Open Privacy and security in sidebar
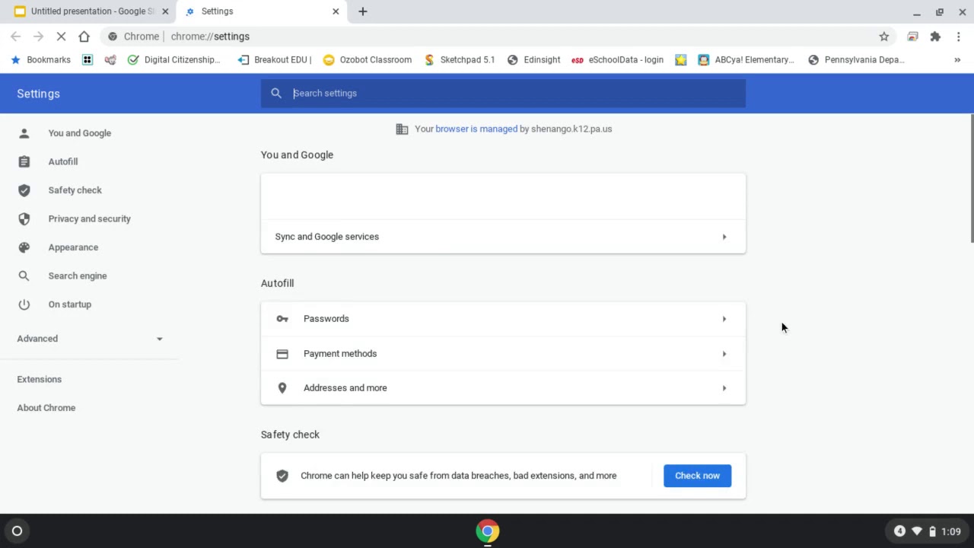 pyautogui.click(x=90, y=218)
